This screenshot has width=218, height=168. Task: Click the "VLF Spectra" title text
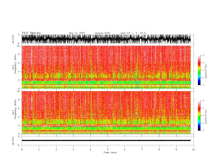tap(31, 33)
